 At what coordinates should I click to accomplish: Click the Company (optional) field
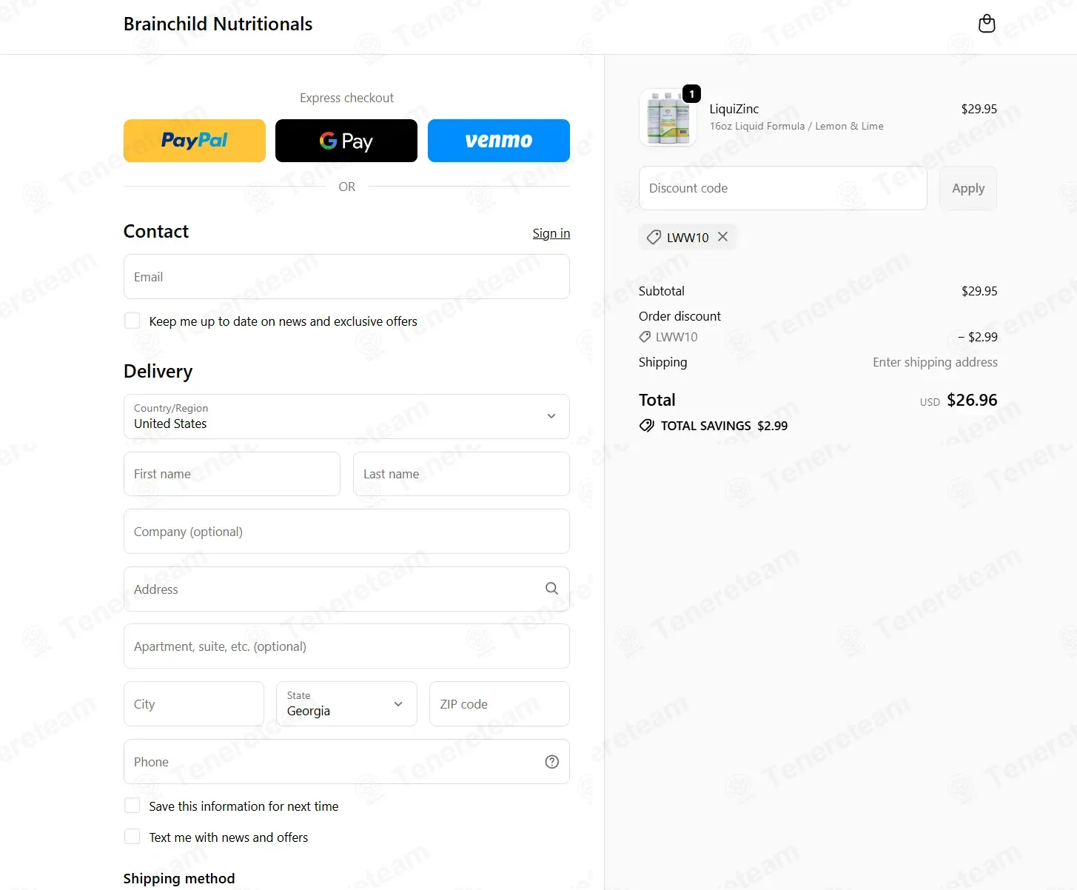(x=346, y=531)
